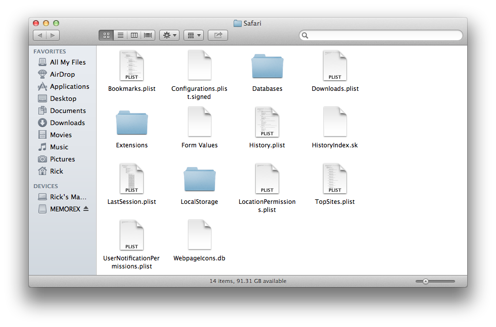Open Applications from the sidebar

62,86
